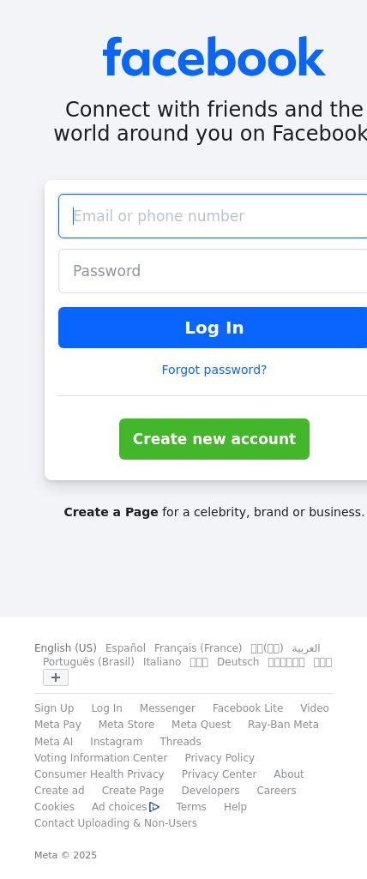
Task: Visit the Meta Quest link
Action: tap(202, 725)
